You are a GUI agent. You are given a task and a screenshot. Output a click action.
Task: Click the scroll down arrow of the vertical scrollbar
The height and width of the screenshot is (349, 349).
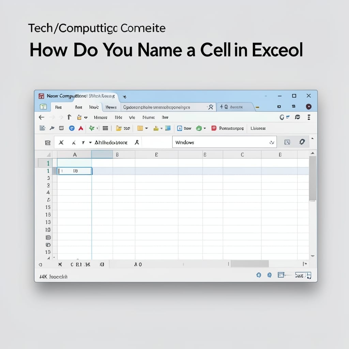pyautogui.click(x=313, y=256)
